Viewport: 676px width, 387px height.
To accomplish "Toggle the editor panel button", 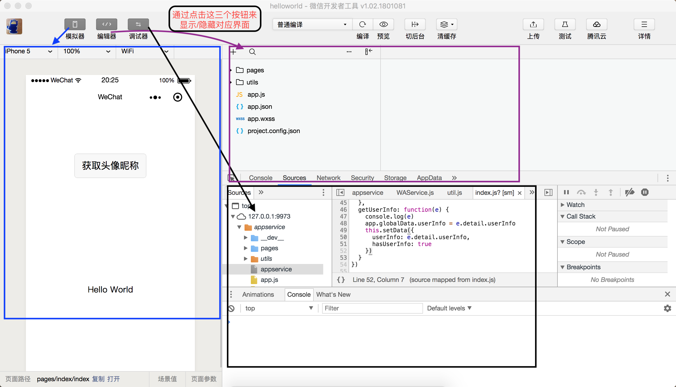I will click(107, 25).
